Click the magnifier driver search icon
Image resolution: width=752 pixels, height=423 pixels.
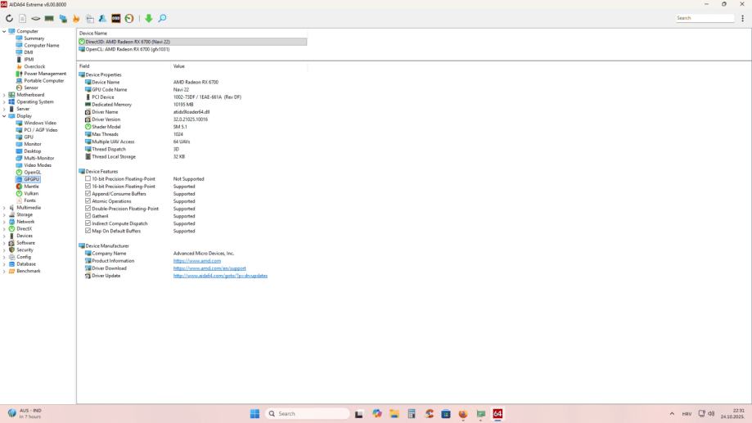coord(162,18)
